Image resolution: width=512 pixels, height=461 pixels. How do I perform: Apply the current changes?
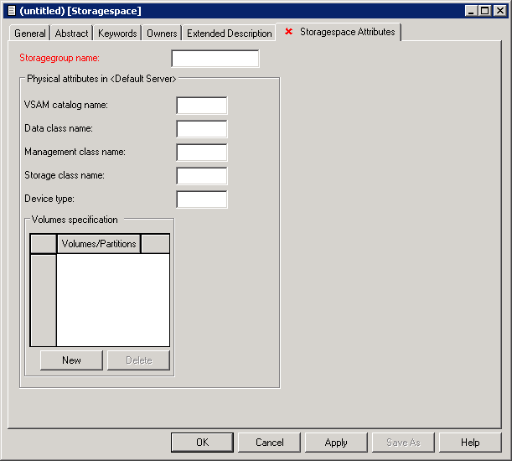click(x=336, y=443)
